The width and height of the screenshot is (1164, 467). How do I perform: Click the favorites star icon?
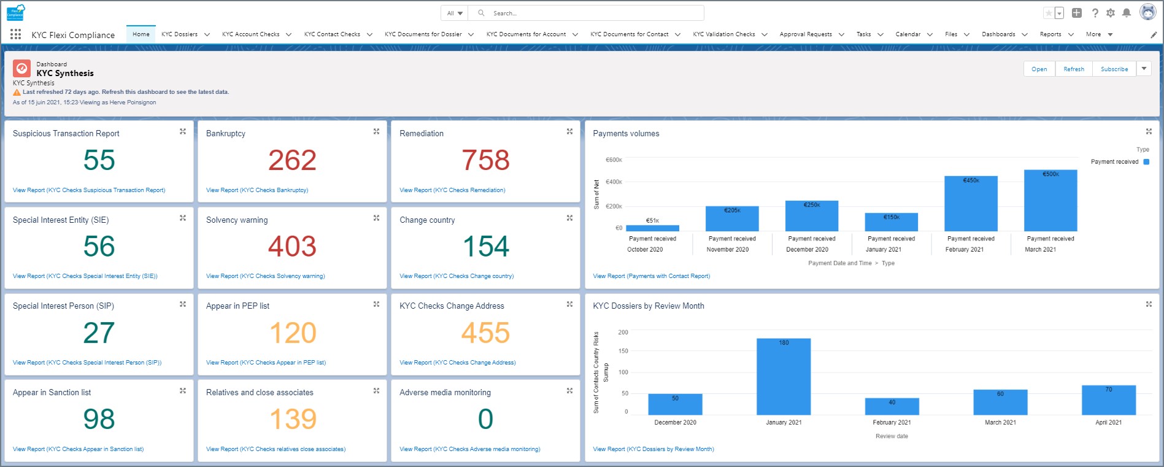coord(1049,13)
